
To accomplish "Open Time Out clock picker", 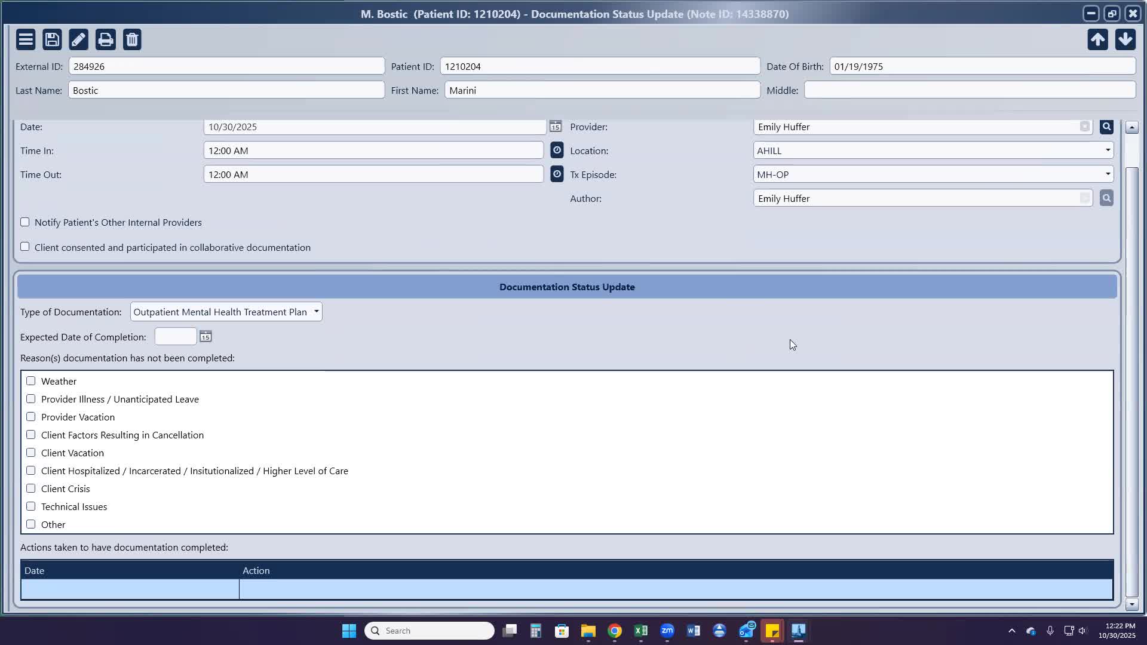I will coord(557,174).
